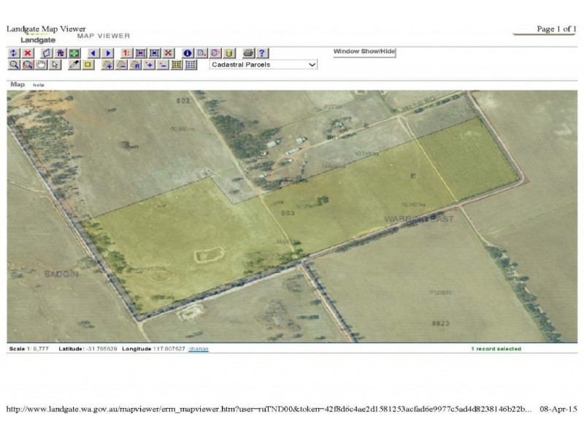The image size is (584, 438).
Task: Navigate back with the blue left arrow
Action: (92, 53)
